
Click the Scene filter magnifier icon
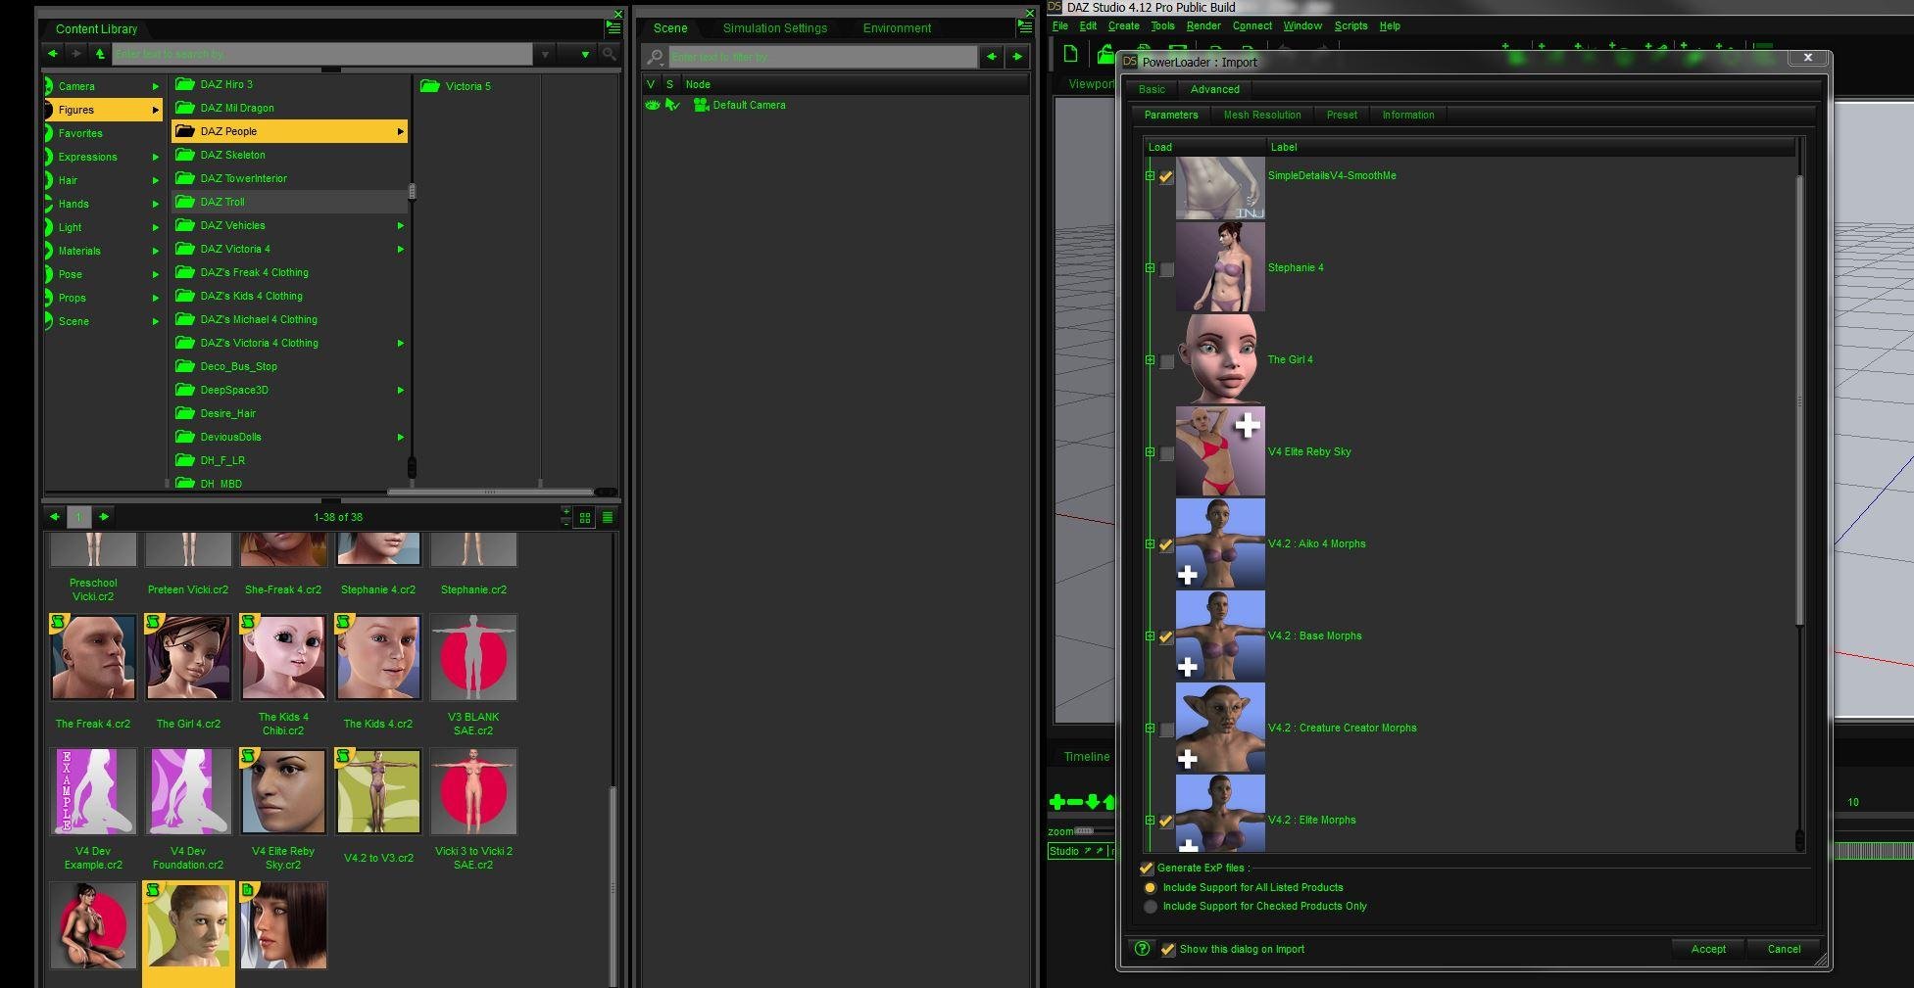(x=656, y=57)
